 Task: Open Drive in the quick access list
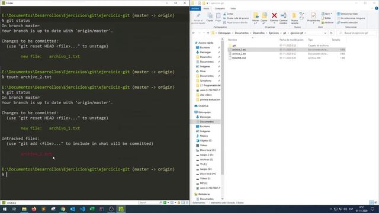point(203,71)
